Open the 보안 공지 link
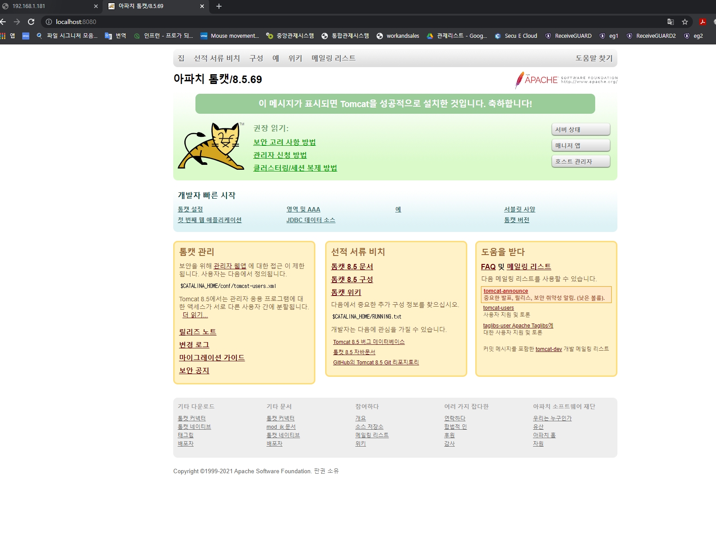This screenshot has height=551, width=716. (x=194, y=371)
